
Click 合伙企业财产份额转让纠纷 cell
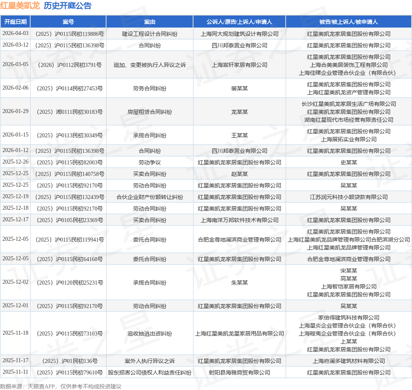(150, 197)
